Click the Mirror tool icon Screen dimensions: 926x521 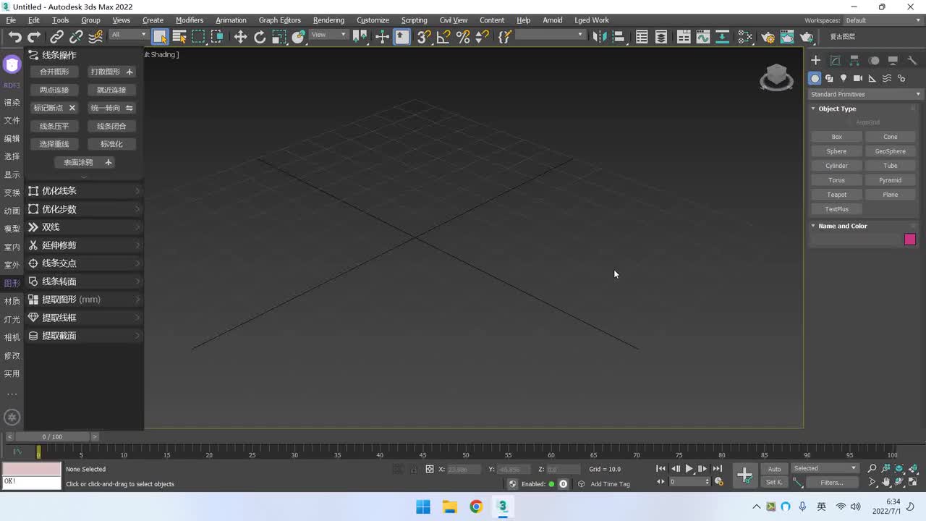click(599, 37)
